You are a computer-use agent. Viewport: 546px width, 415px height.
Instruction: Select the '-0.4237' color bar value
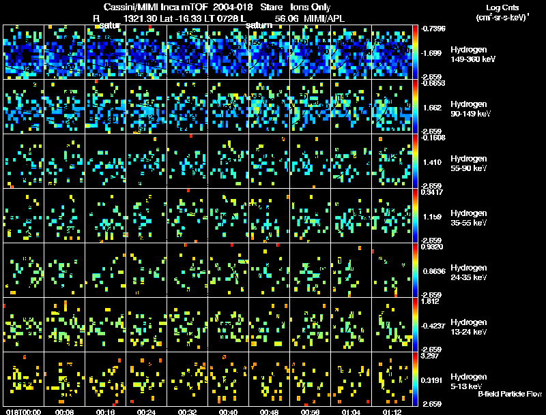(x=433, y=326)
